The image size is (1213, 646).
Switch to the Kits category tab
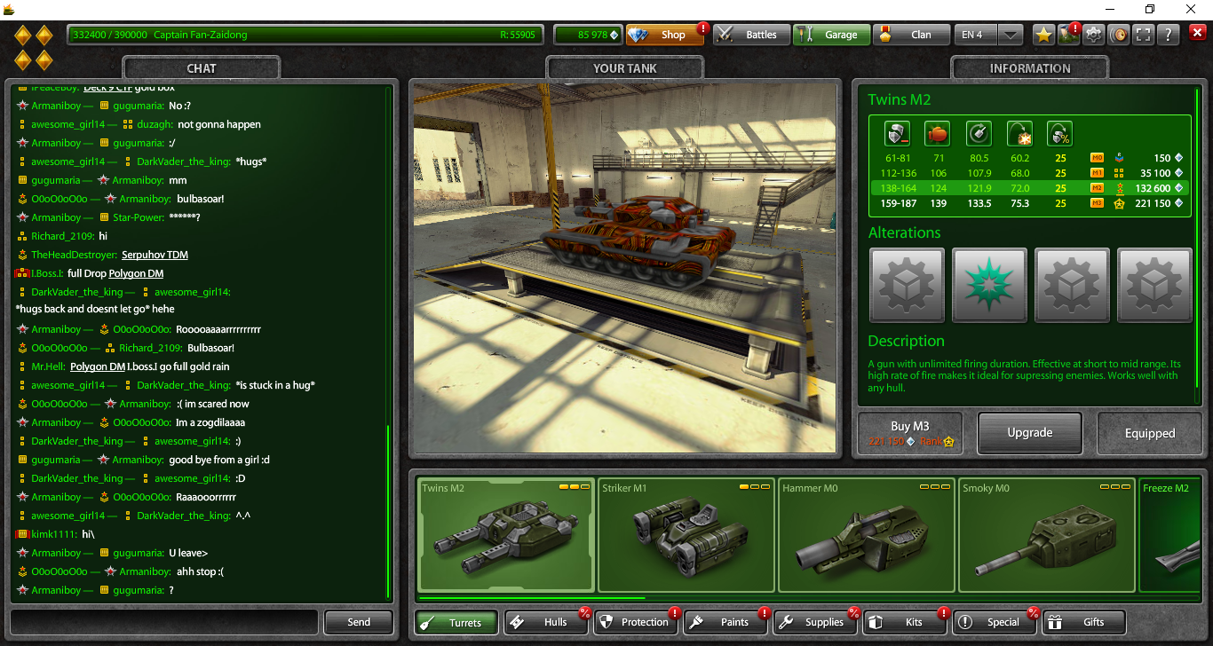905,622
